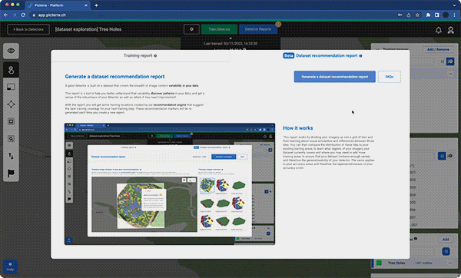461x278 pixels.
Task: Click Generate a dataset recommendation report button
Action: click(334, 77)
